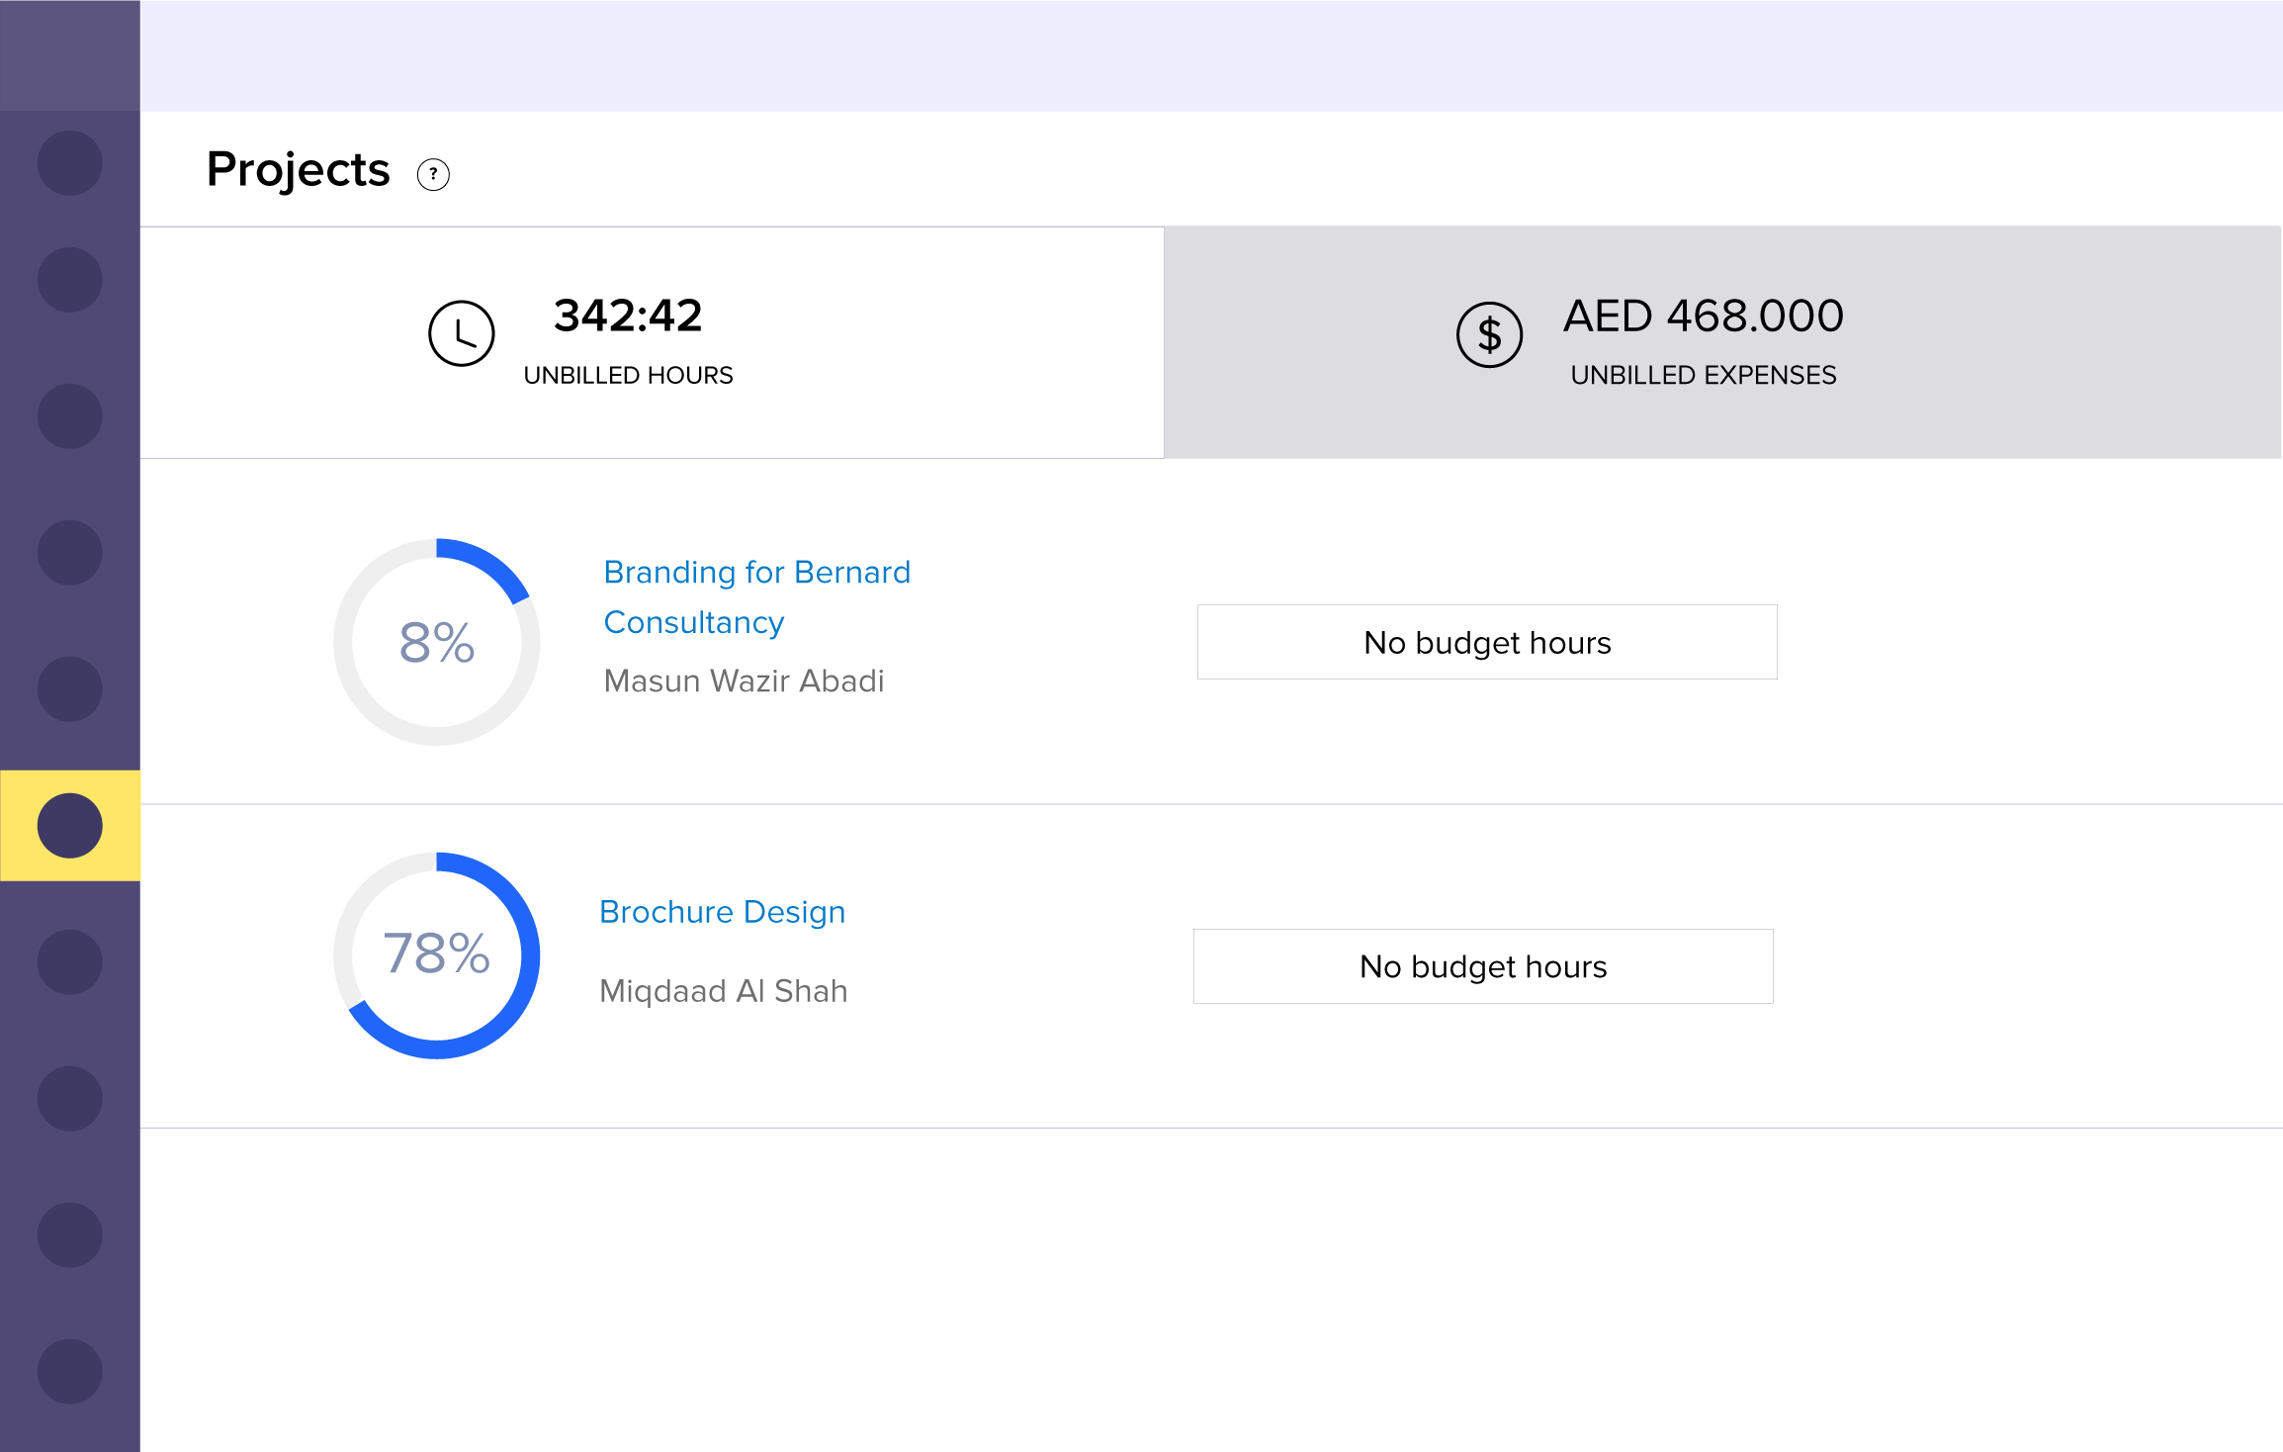Viewport: 2283px width, 1452px height.
Task: Click the dollar icon for unbilled expenses
Action: pos(1489,334)
